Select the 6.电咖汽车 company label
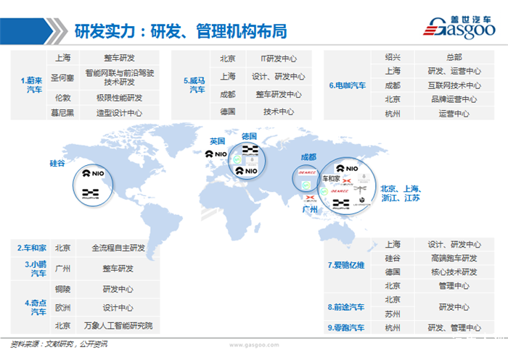508x349 pixels. click(x=348, y=85)
